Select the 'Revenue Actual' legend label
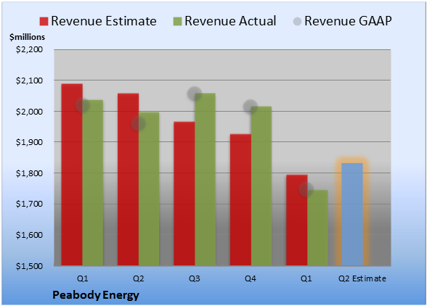 click(x=230, y=21)
